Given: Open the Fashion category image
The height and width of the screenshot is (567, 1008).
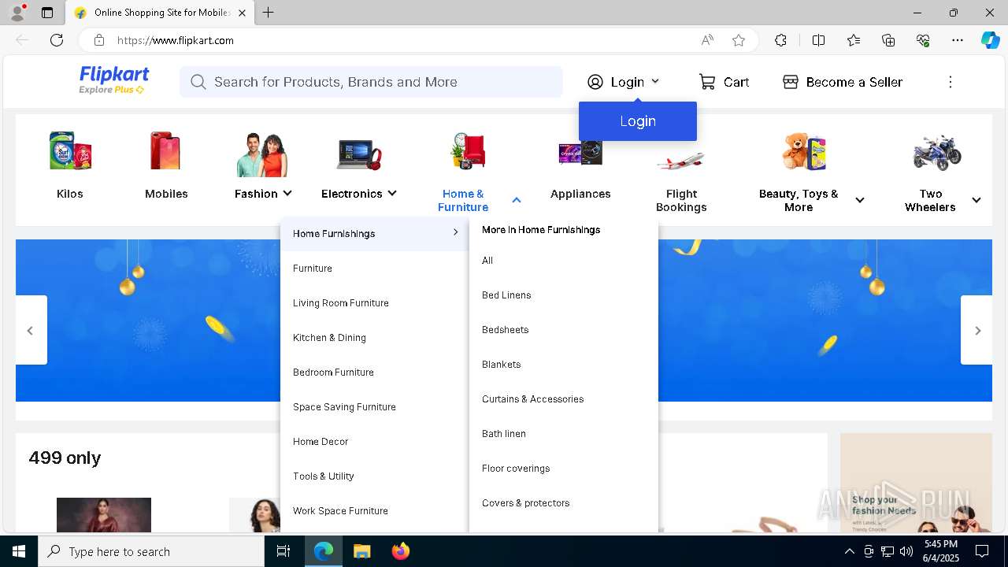Looking at the screenshot, I should [x=262, y=154].
